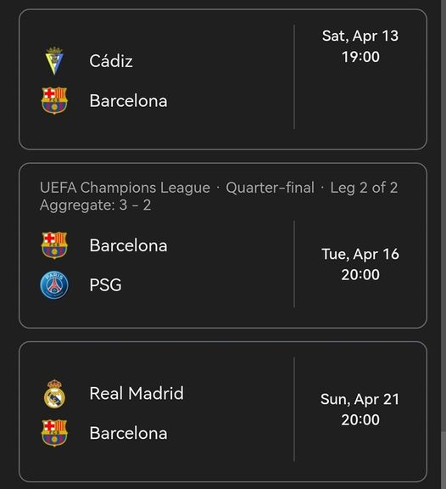Select Barcelona name under Cádiz
This screenshot has height=489, width=446.
128,101
